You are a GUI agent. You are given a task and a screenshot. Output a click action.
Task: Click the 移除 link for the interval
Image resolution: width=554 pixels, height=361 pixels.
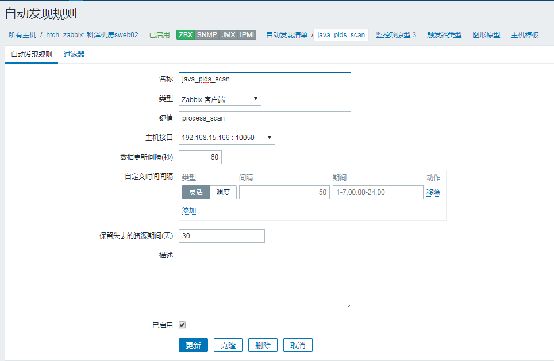coord(433,192)
